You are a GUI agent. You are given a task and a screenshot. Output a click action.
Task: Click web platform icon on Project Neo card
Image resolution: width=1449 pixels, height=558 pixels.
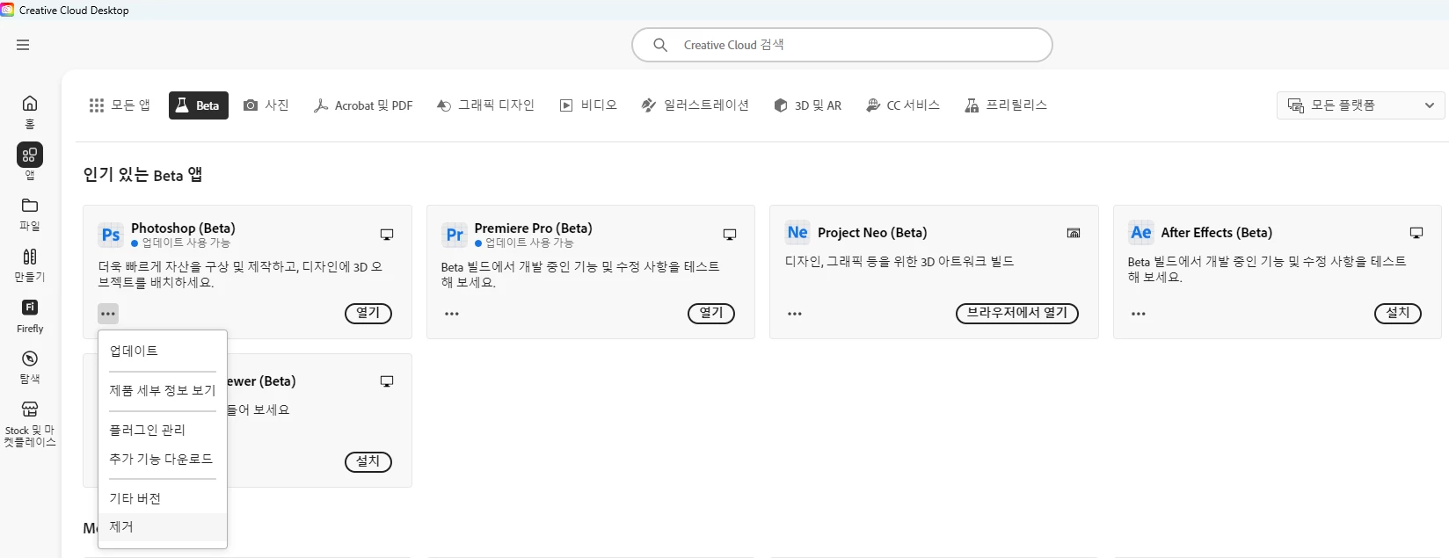[1074, 233]
